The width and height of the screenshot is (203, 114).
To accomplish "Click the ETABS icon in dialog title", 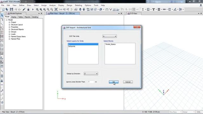I will 64,28.
